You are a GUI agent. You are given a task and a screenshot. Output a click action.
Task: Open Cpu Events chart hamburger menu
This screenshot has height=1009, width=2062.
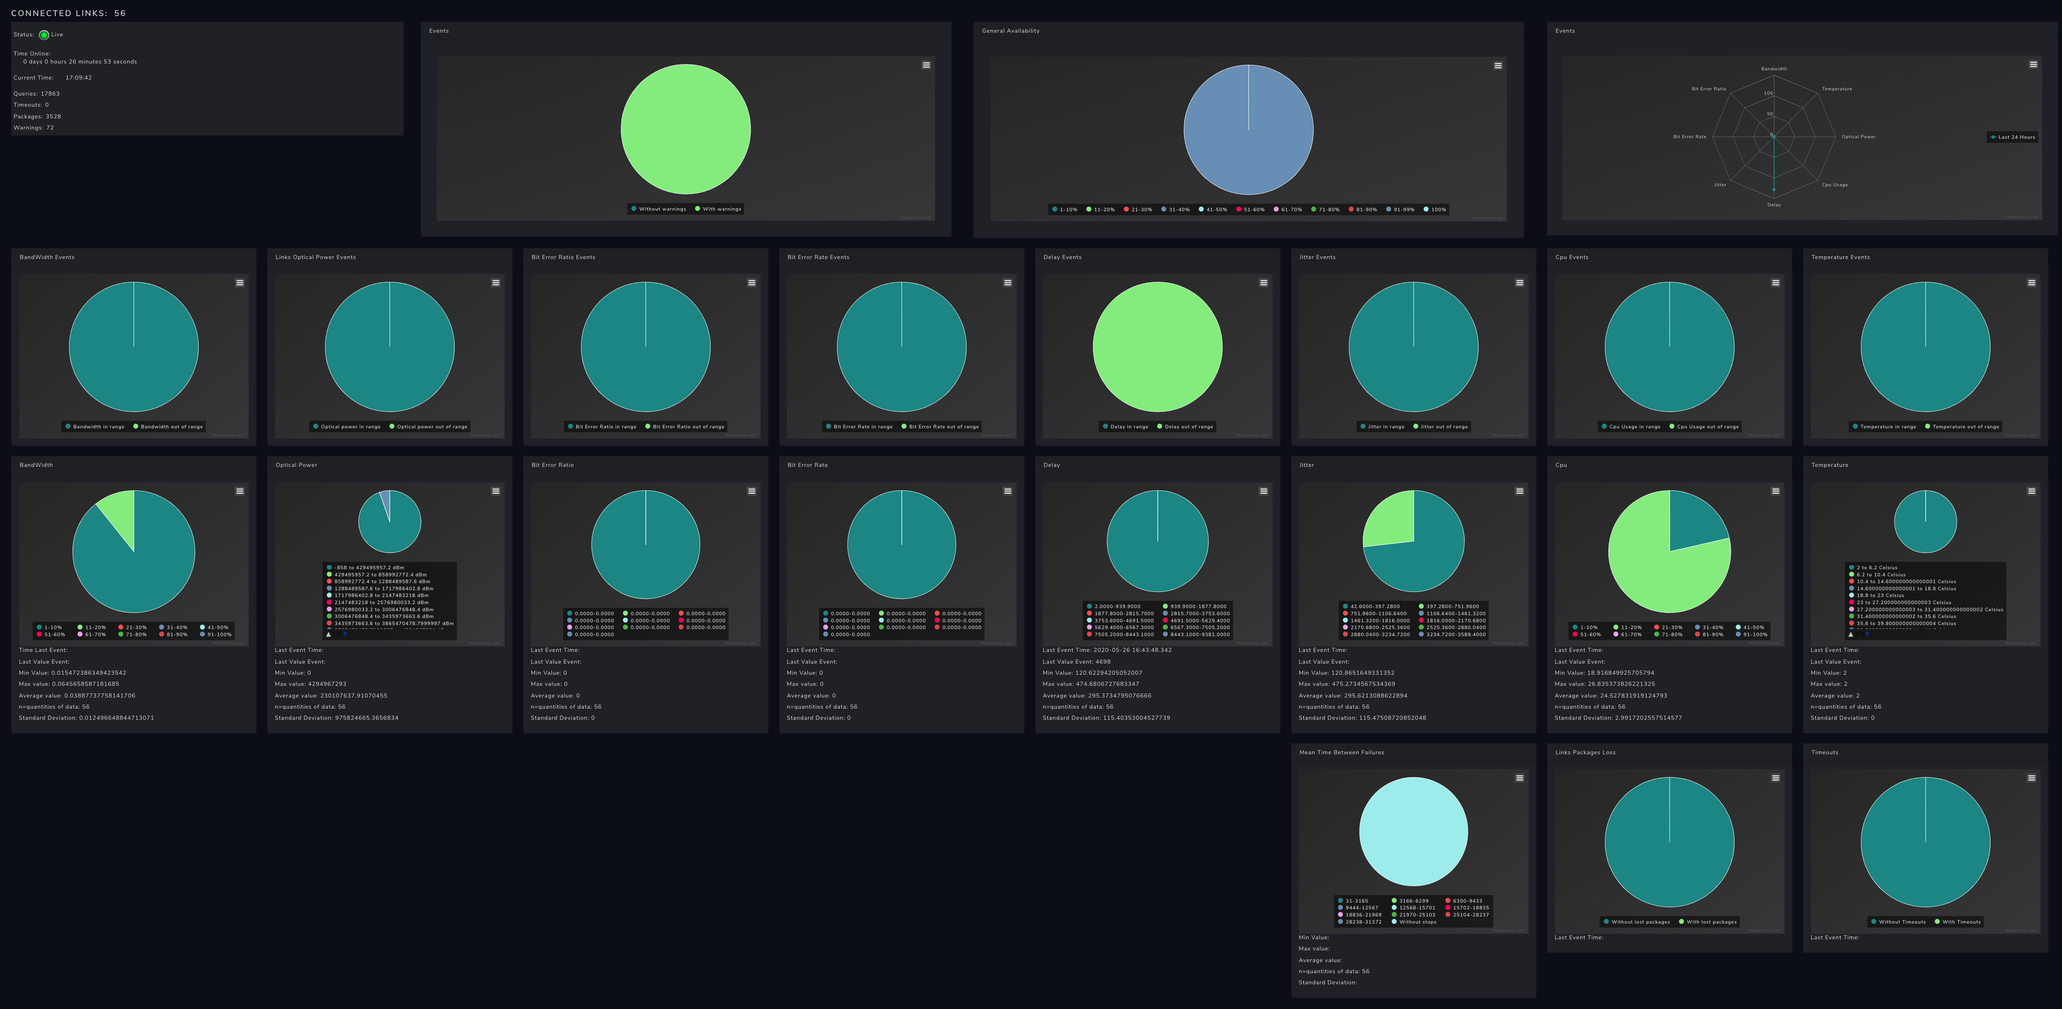point(1775,282)
